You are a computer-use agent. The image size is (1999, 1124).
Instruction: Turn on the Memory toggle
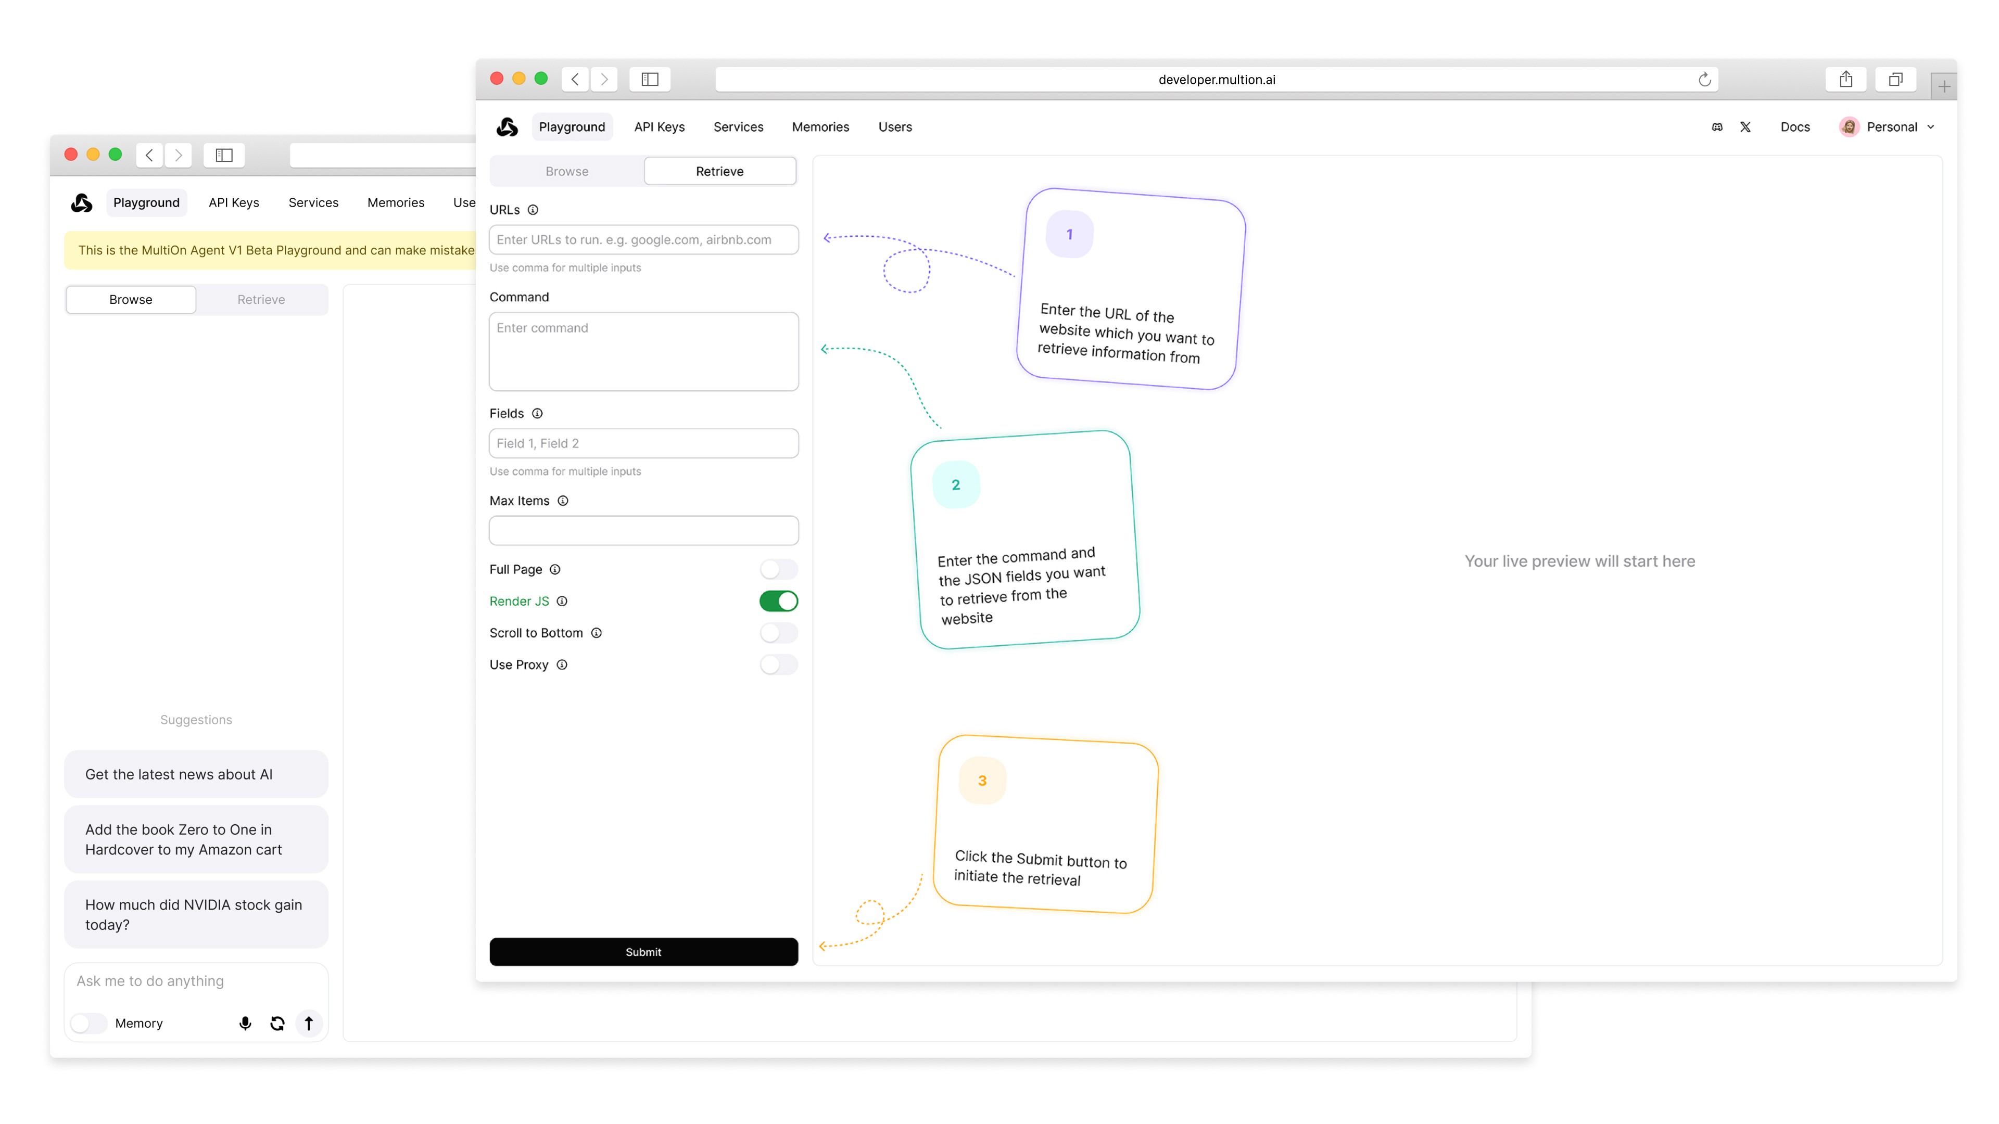point(87,1023)
